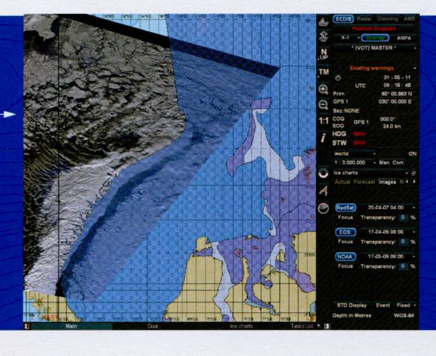Open the Tasks List bottom tab
The image size is (436, 356).
[302, 326]
